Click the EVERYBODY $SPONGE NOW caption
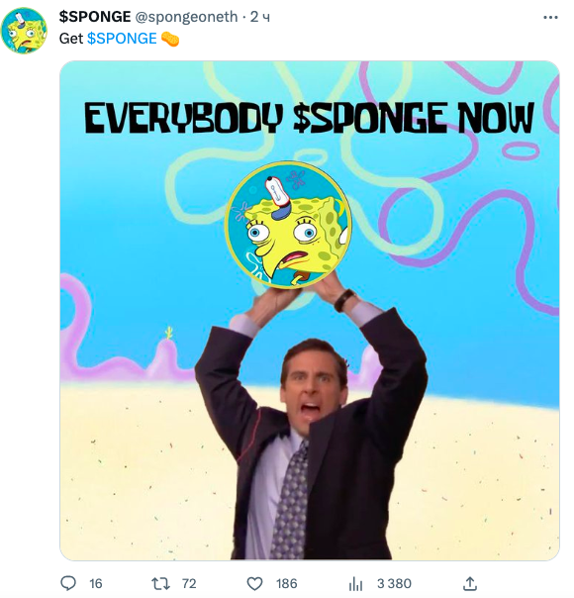 coord(309,118)
